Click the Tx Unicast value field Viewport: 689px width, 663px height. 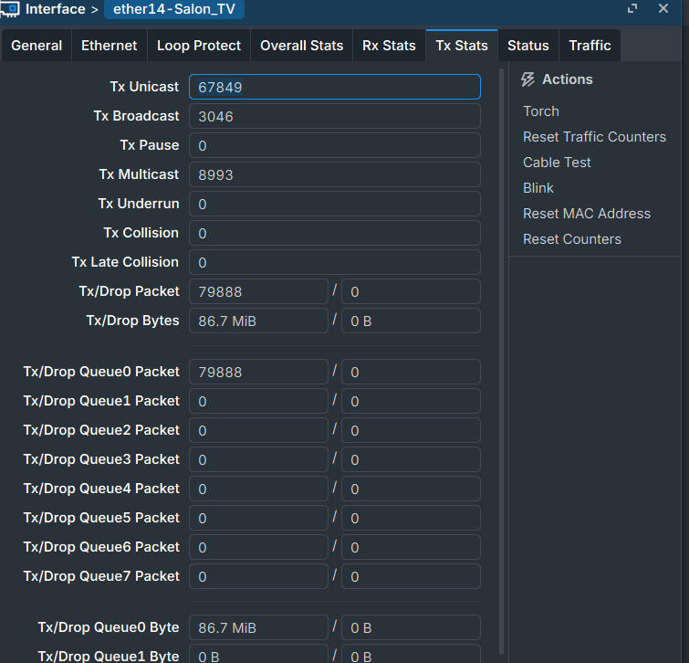335,87
